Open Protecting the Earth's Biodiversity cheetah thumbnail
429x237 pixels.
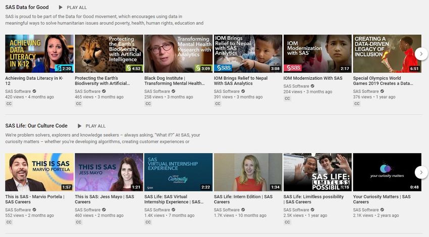109,53
